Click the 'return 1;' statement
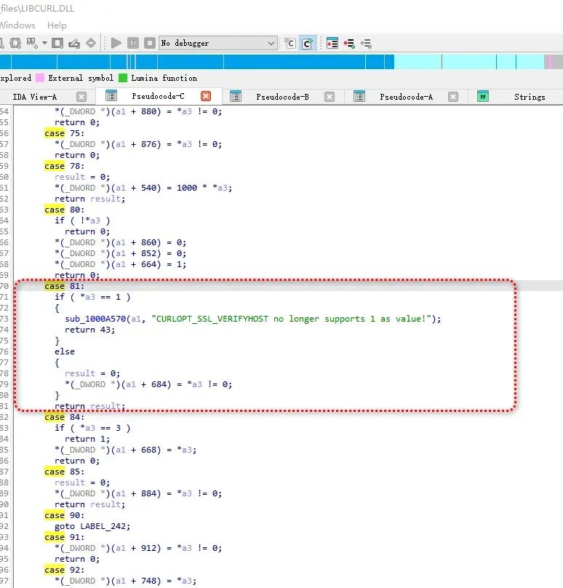The image size is (563, 588). [x=87, y=439]
